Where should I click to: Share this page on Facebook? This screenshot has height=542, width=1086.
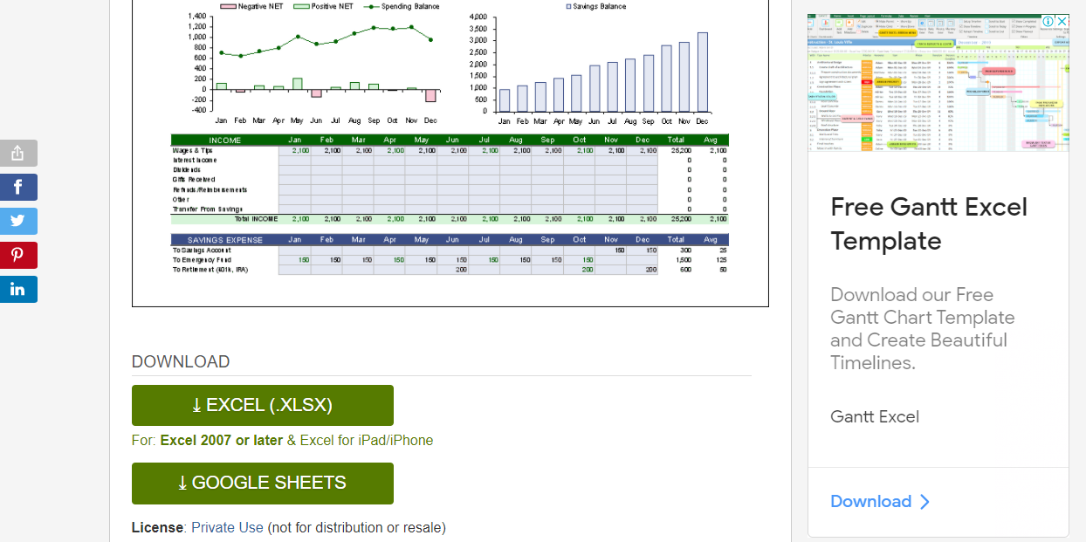(x=18, y=187)
